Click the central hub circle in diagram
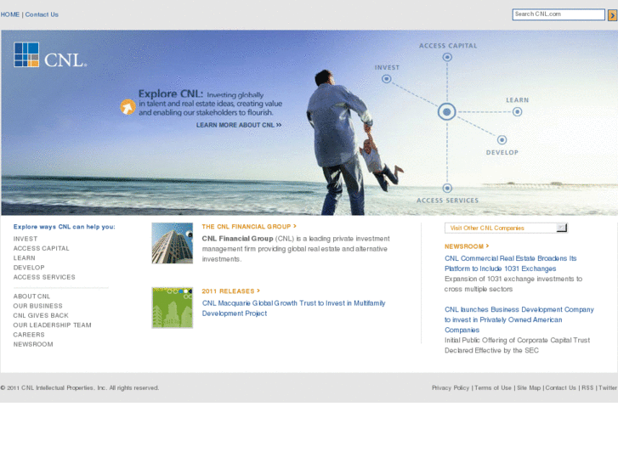 447,111
